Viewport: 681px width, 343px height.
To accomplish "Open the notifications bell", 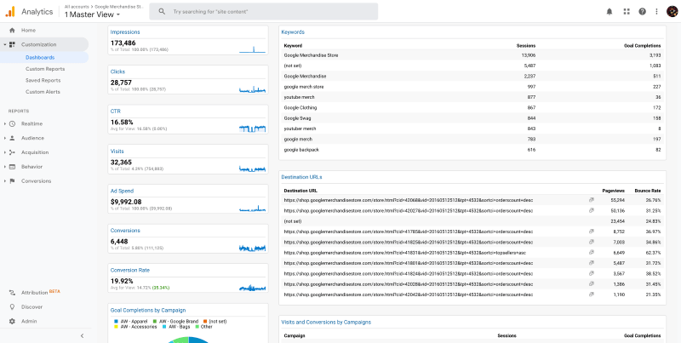I will pyautogui.click(x=609, y=12).
